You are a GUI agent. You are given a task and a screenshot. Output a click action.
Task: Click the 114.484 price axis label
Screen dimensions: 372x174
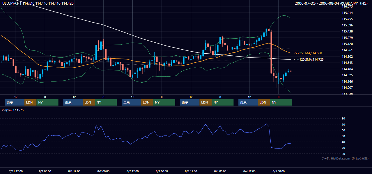[348, 69]
